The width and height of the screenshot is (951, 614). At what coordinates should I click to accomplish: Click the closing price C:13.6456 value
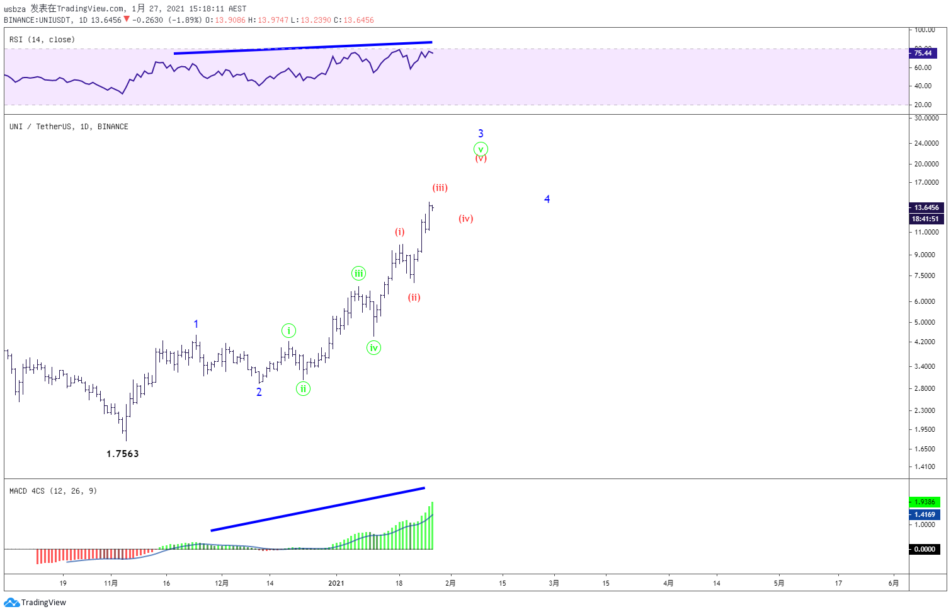[x=354, y=20]
